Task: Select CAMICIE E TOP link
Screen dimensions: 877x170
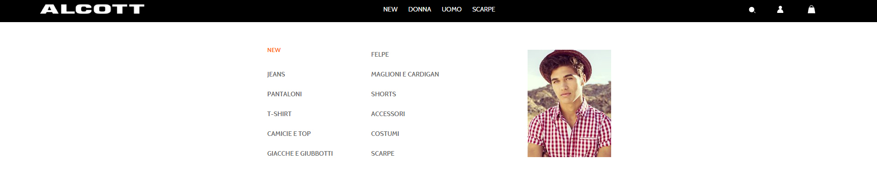Action: 289,134
